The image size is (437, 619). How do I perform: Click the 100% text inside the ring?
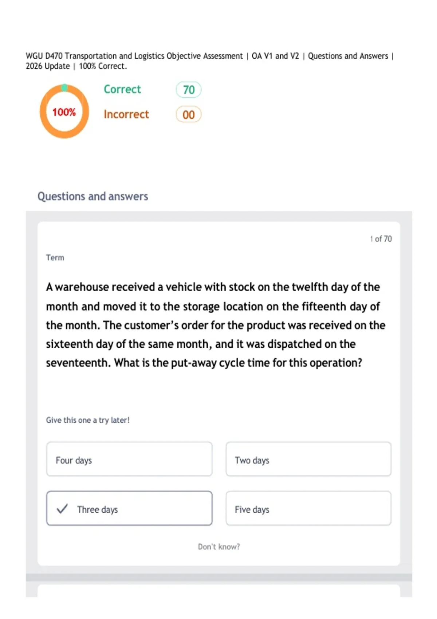pos(64,112)
